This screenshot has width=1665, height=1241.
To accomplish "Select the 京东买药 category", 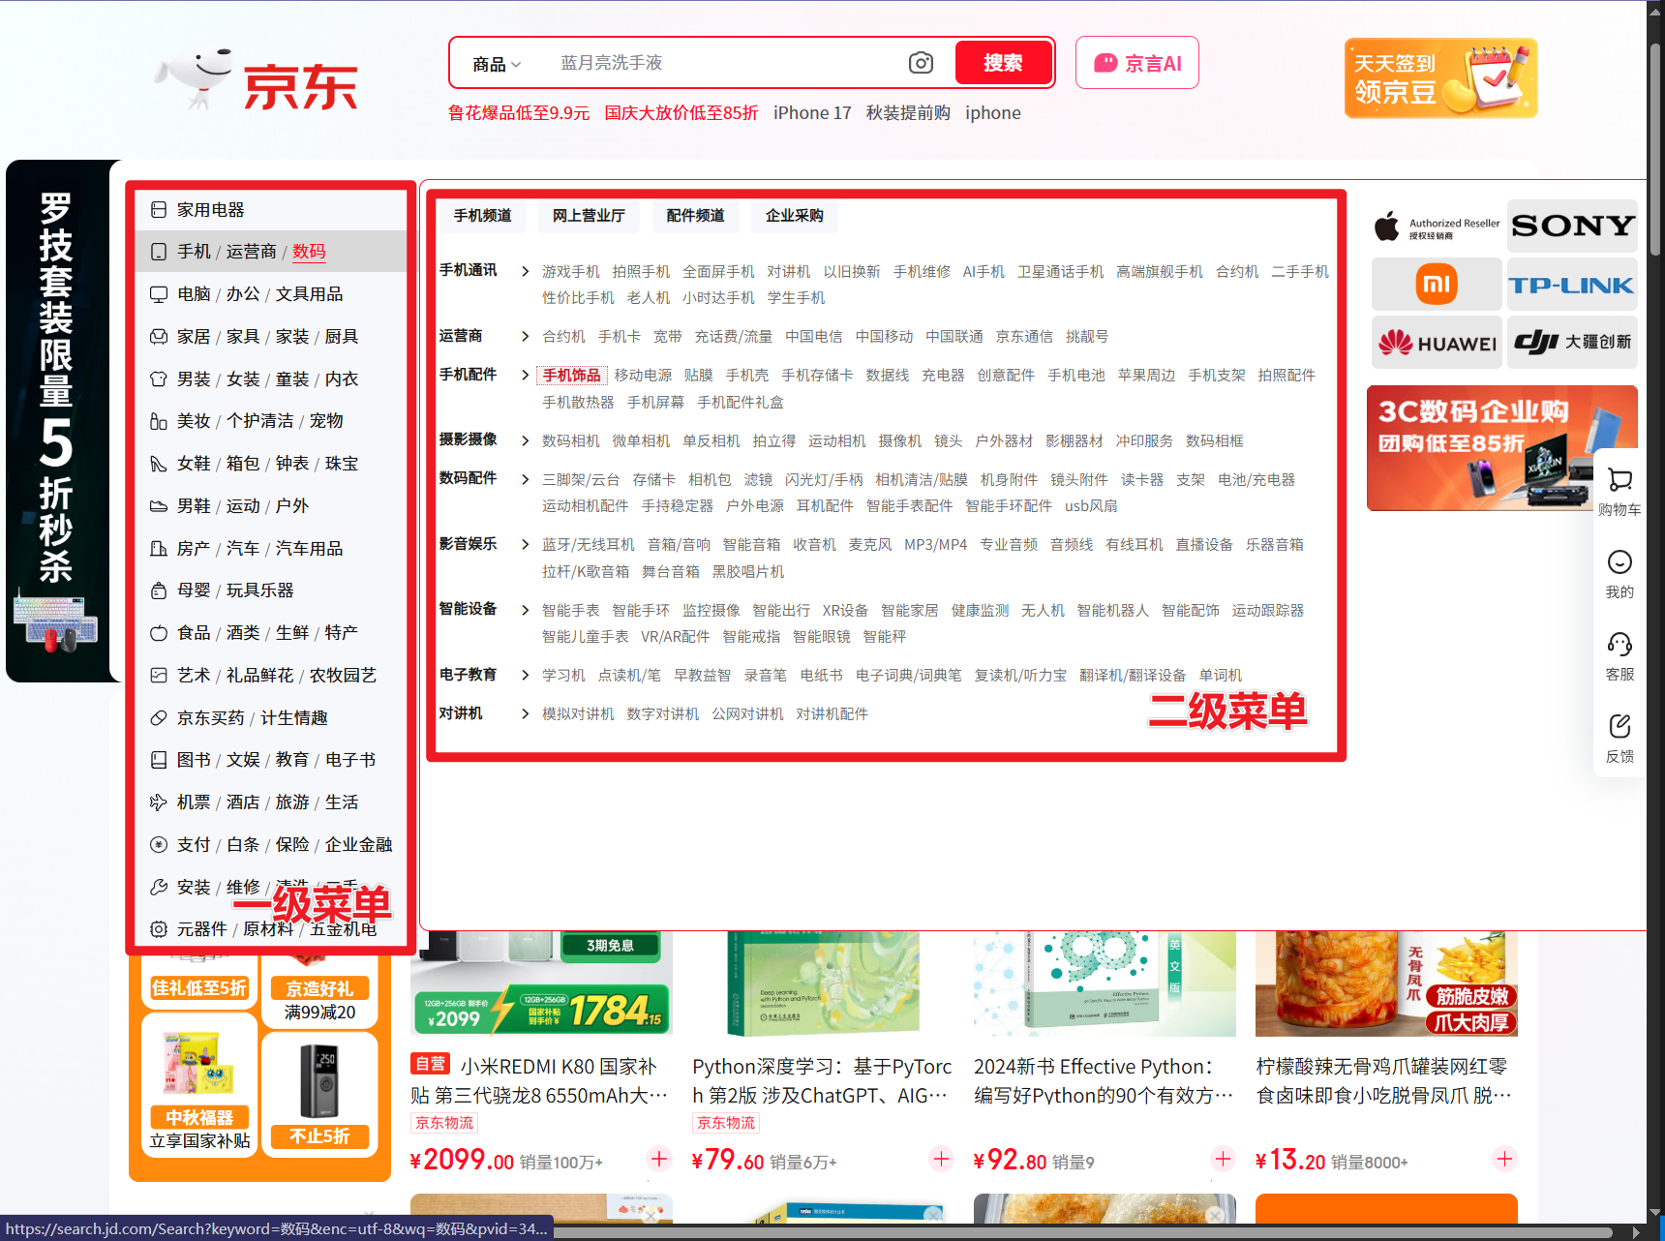I will [x=210, y=718].
